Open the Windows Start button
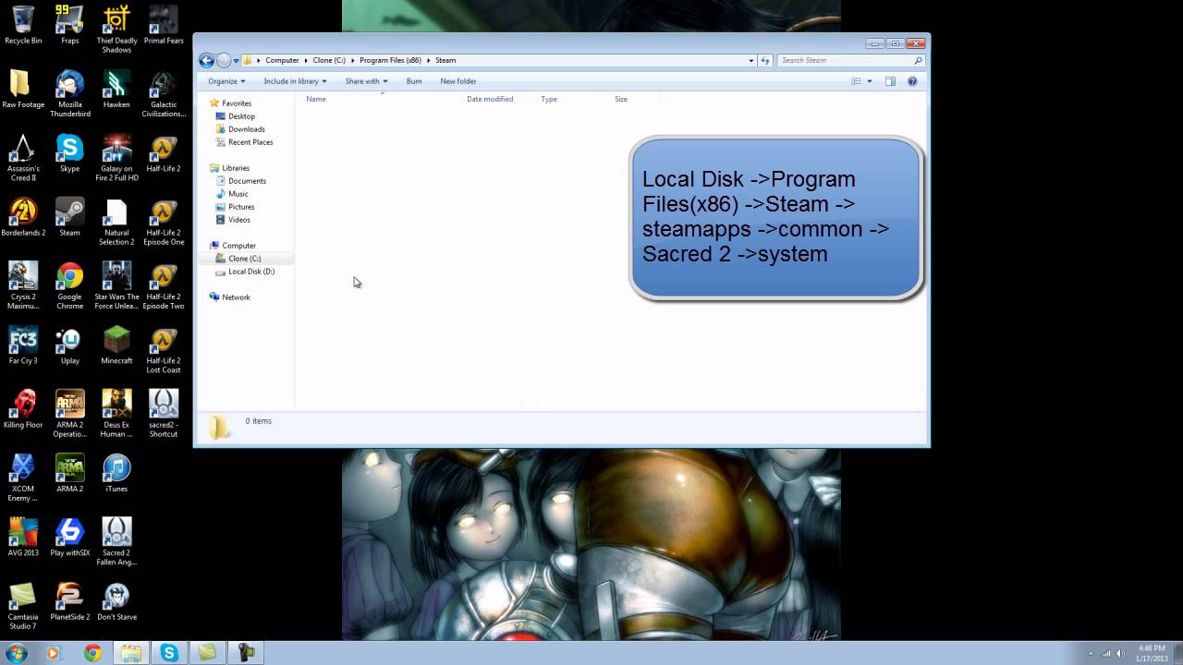 pyautogui.click(x=16, y=653)
